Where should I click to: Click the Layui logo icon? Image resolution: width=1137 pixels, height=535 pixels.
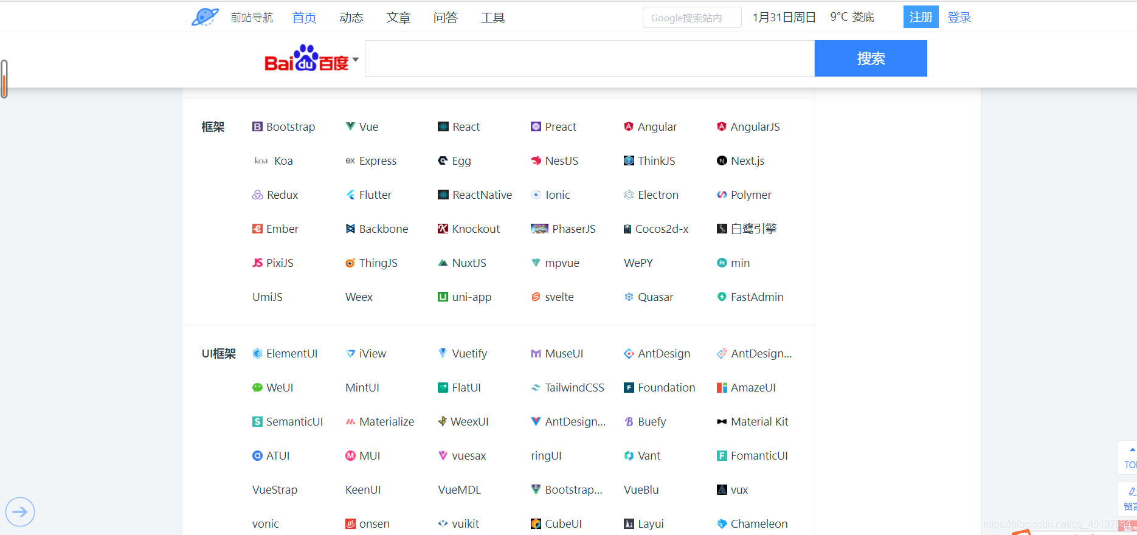point(629,523)
